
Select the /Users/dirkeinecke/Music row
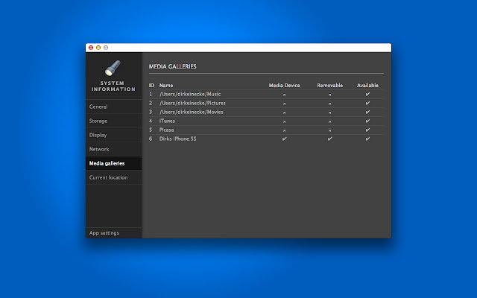266,95
